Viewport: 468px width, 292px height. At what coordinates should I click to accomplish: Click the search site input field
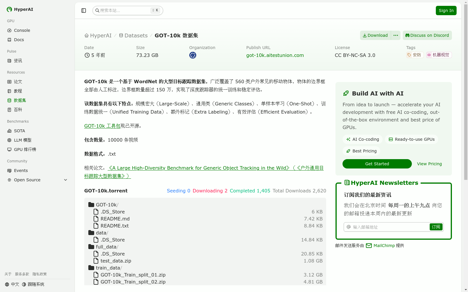[128, 11]
